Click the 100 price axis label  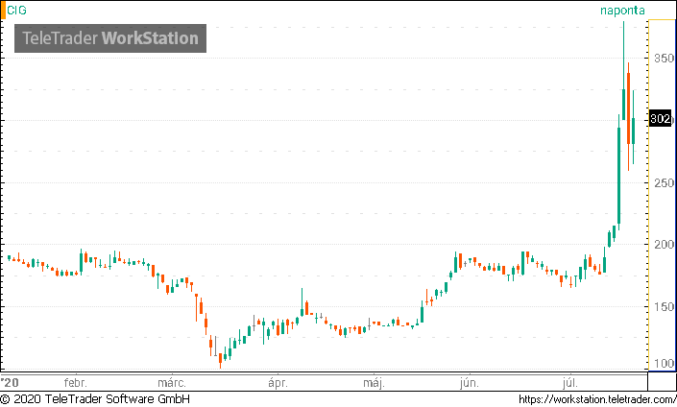click(664, 364)
